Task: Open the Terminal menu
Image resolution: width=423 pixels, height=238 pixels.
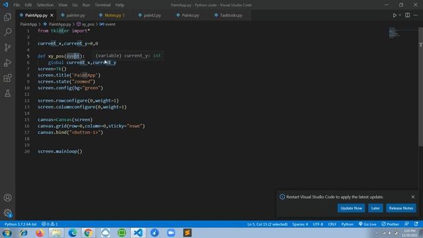Action: tap(102, 5)
